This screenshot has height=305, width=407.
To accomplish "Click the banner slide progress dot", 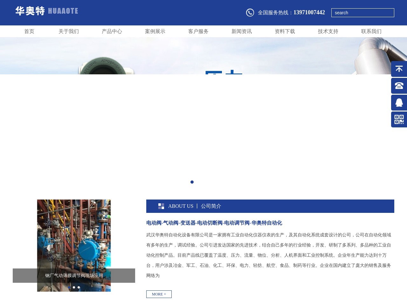I will [x=192, y=182].
